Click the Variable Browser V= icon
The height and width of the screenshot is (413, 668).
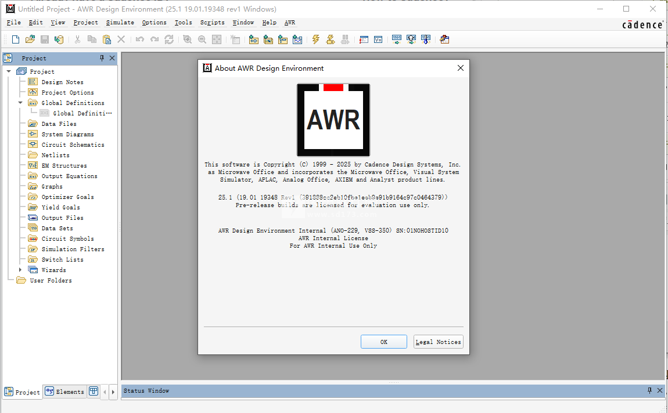(378, 39)
